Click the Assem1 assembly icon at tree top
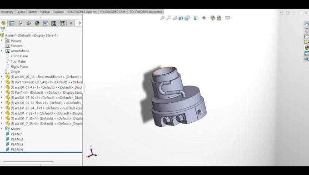The image size is (309, 175). coord(2,35)
